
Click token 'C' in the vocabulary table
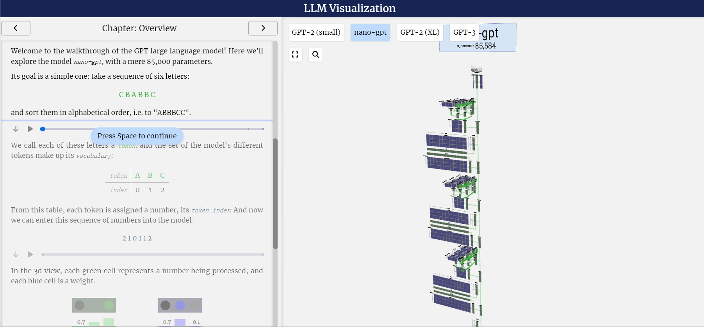click(x=162, y=175)
